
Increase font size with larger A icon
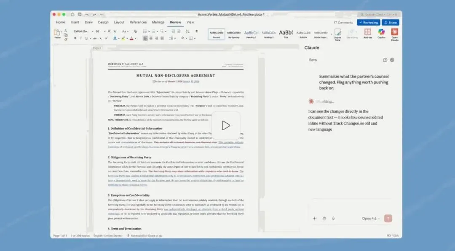(x=110, y=31)
